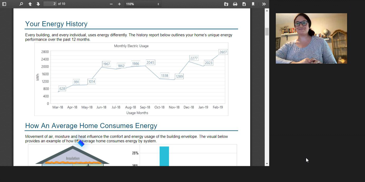This screenshot has height=182, width=365.
Task: Click the 2023 data label
Action: point(208,63)
